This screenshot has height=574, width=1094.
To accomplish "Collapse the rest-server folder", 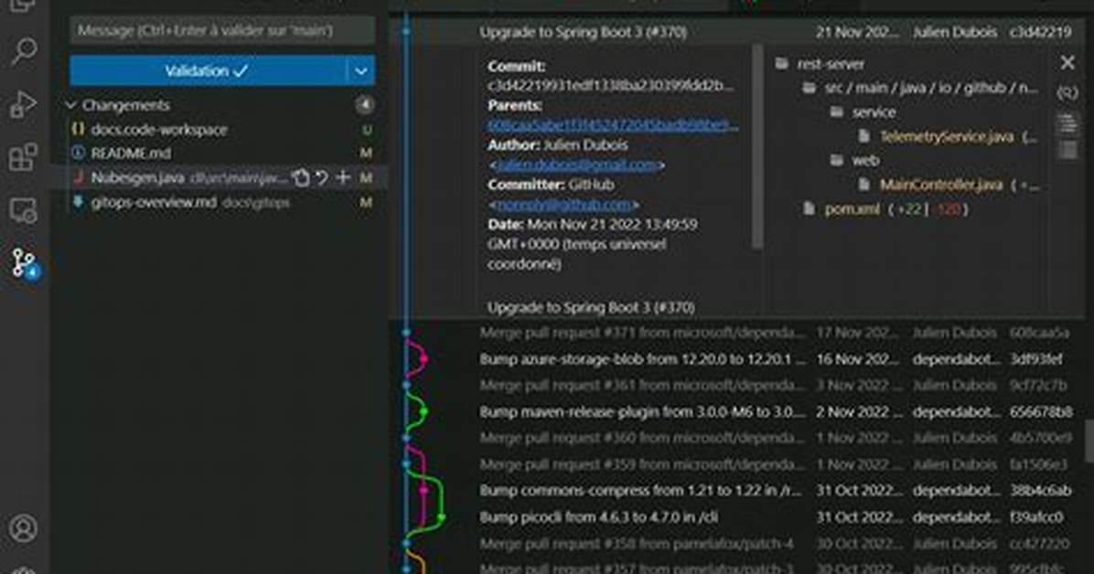I will tap(782, 63).
